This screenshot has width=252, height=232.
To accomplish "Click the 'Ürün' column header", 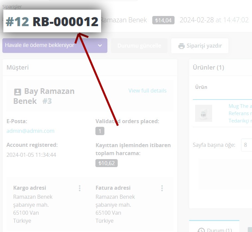I will pyautogui.click(x=201, y=87).
